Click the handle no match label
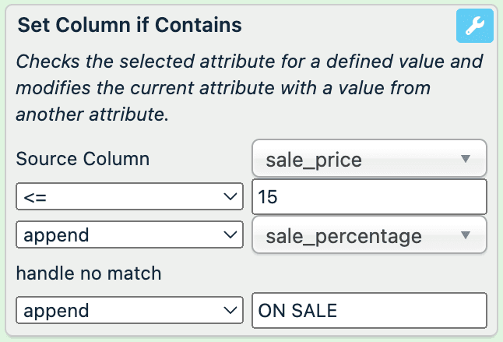This screenshot has width=503, height=342. click(x=88, y=273)
